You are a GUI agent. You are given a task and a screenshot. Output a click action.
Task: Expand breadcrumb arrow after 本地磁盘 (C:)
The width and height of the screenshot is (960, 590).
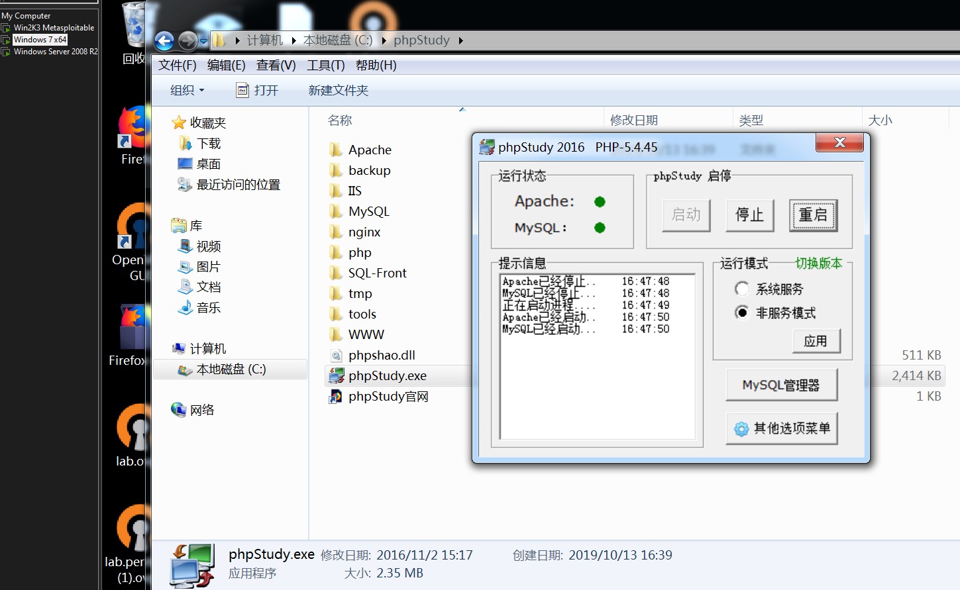coord(384,40)
